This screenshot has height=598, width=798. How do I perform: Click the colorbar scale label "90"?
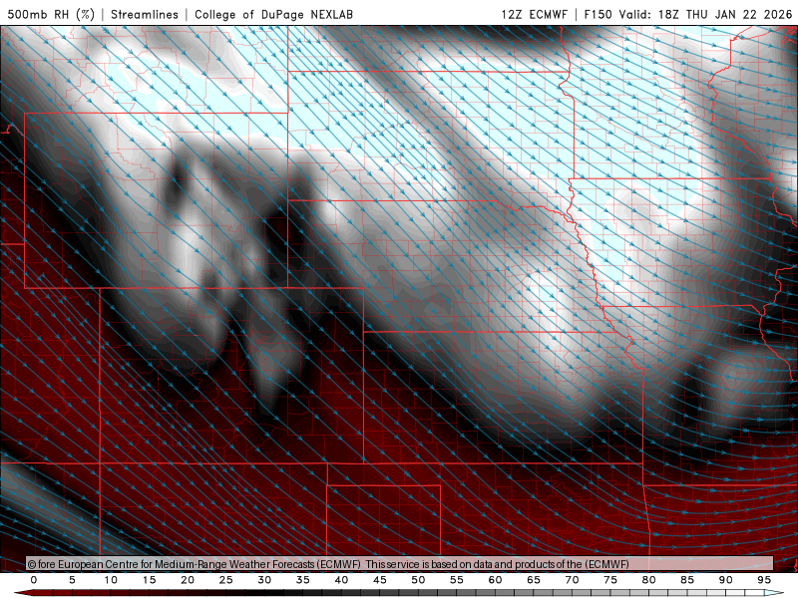pyautogui.click(x=726, y=580)
